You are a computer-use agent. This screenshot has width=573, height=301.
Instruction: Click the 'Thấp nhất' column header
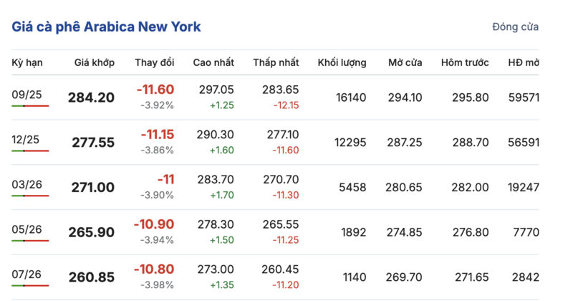pyautogui.click(x=276, y=62)
